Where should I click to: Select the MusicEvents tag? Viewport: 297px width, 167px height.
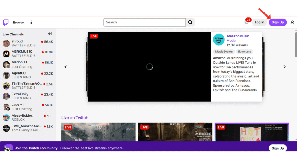(x=223, y=51)
